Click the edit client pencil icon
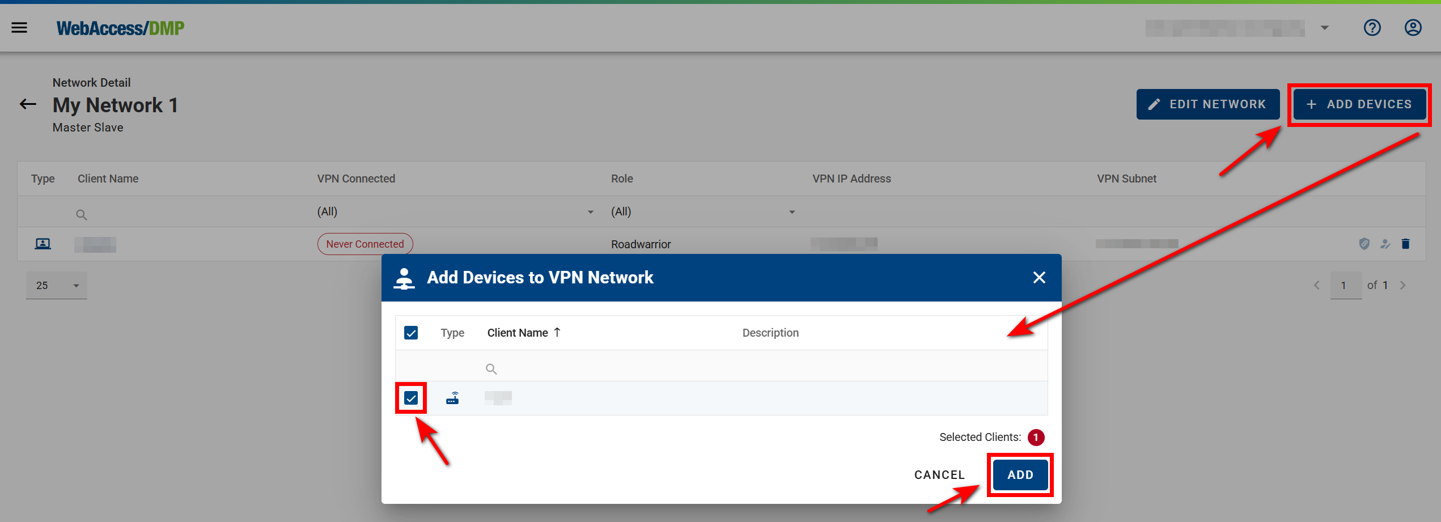1441x522 pixels. pyautogui.click(x=1385, y=244)
